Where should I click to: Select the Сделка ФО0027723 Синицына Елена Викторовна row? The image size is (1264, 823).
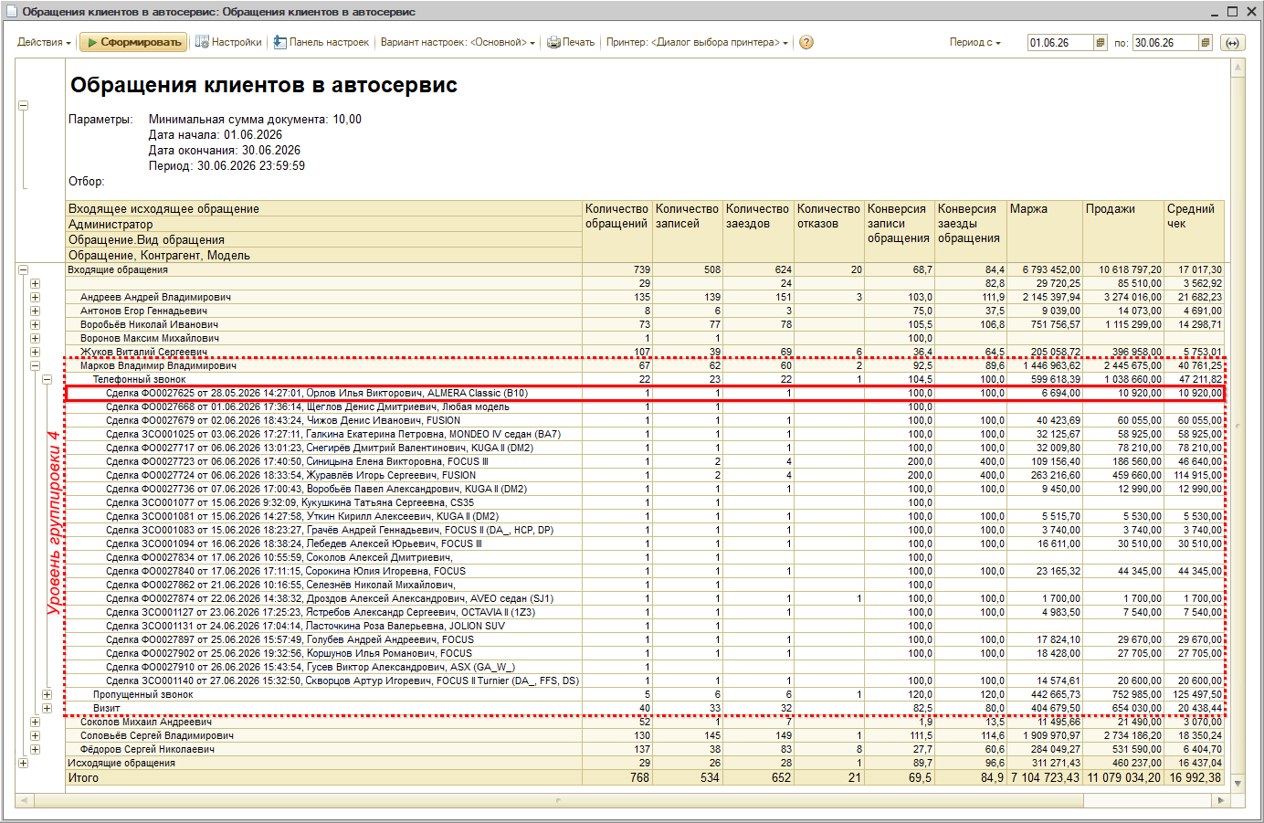645,461
